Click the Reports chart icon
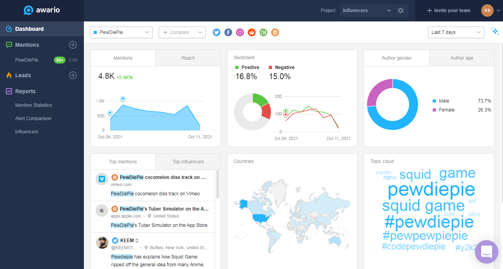503x269 pixels. 9,91
